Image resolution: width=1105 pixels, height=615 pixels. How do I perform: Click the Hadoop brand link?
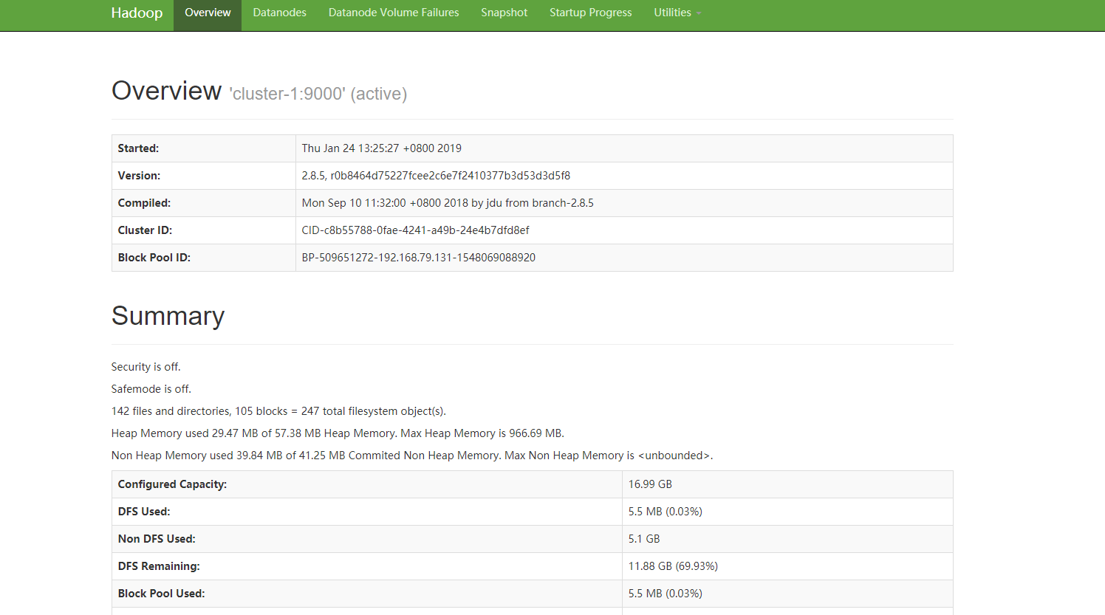pyautogui.click(x=137, y=13)
